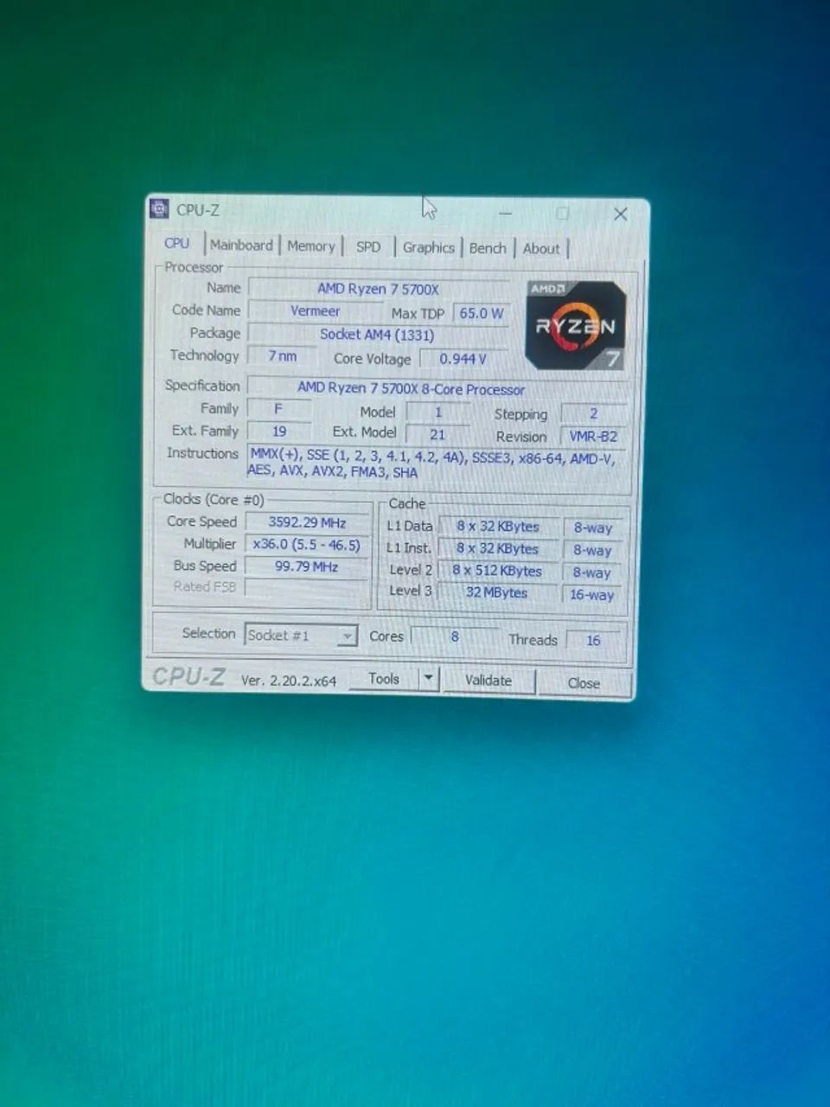The image size is (830, 1107).
Task: Click the Revision value VMR-B2
Action: click(593, 437)
